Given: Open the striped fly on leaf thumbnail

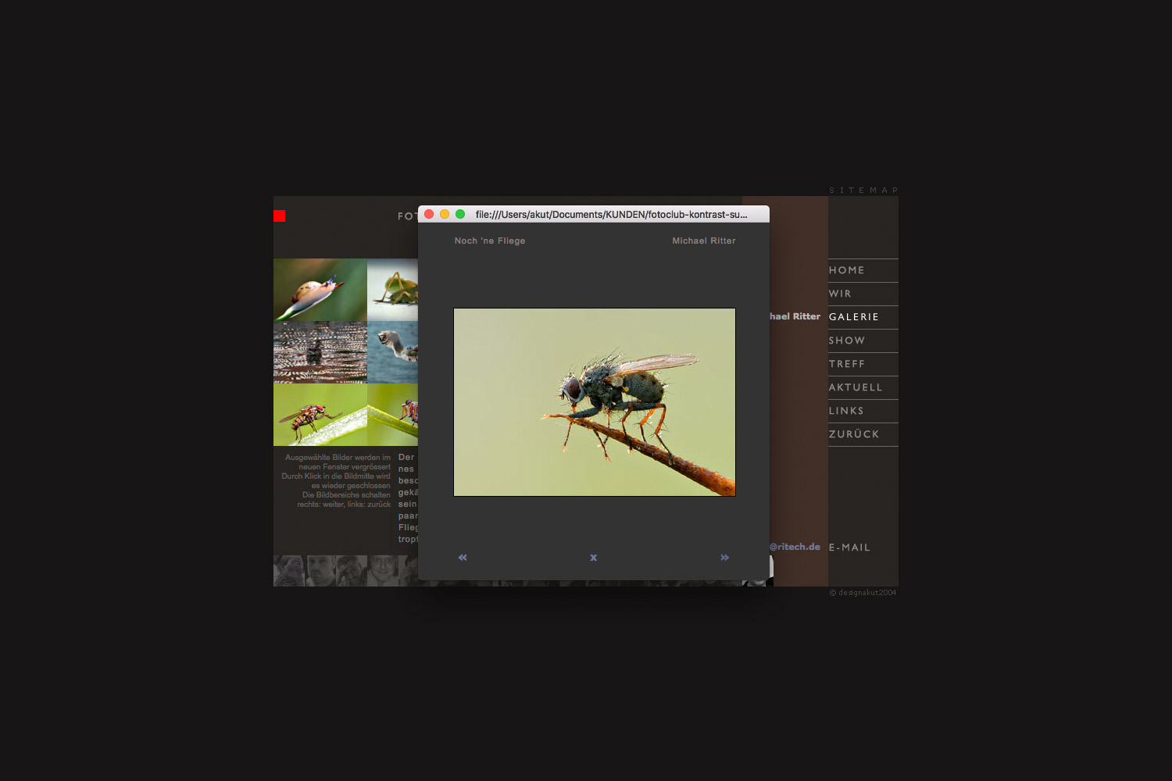Looking at the screenshot, I should click(320, 415).
